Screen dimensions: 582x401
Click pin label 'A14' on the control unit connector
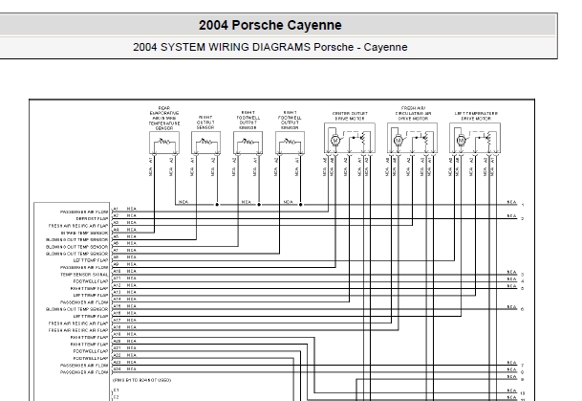point(117,300)
